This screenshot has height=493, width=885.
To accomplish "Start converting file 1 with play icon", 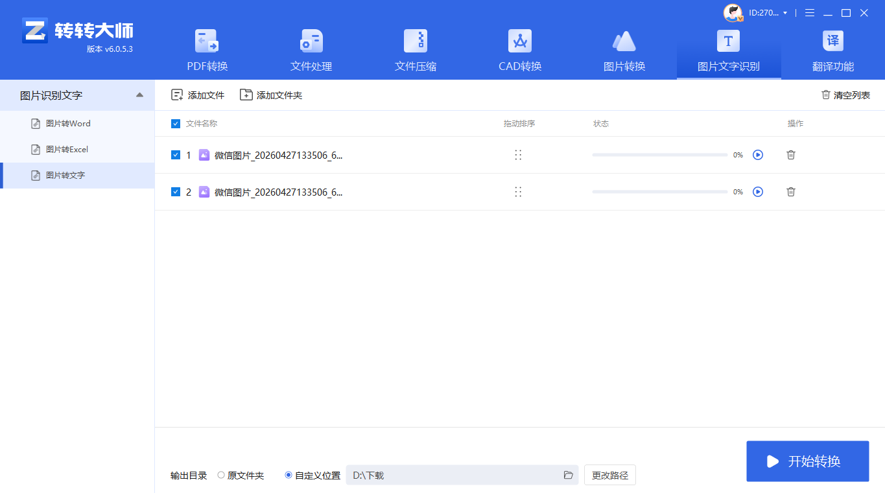I will 758,155.
